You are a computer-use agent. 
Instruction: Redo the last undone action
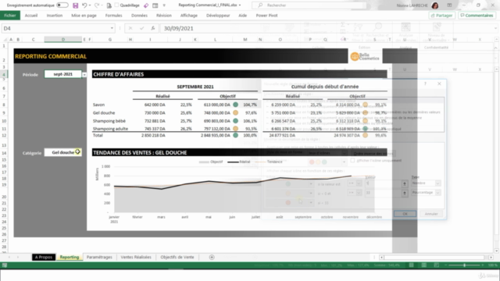tap(97, 5)
